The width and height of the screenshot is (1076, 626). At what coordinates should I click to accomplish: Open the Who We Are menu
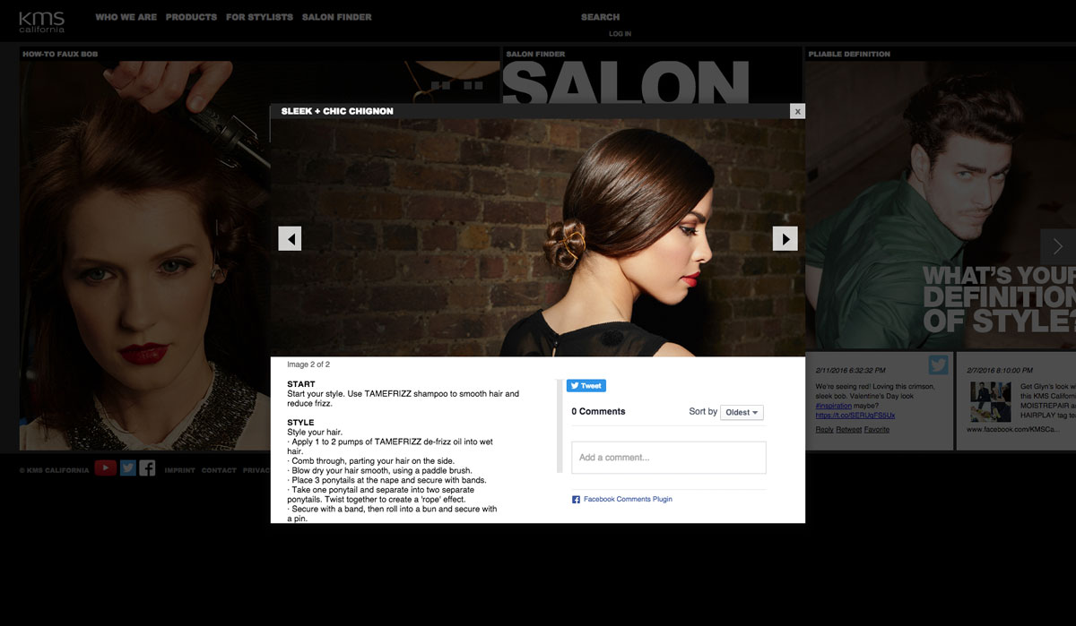tap(126, 17)
